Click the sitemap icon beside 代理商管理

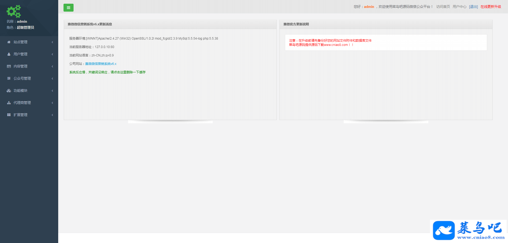[9, 103]
